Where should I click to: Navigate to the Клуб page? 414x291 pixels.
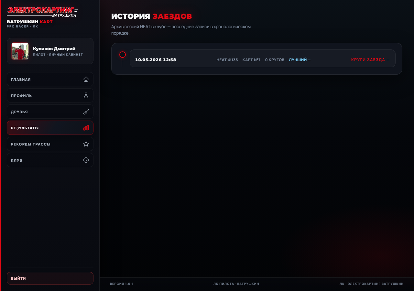pos(50,160)
